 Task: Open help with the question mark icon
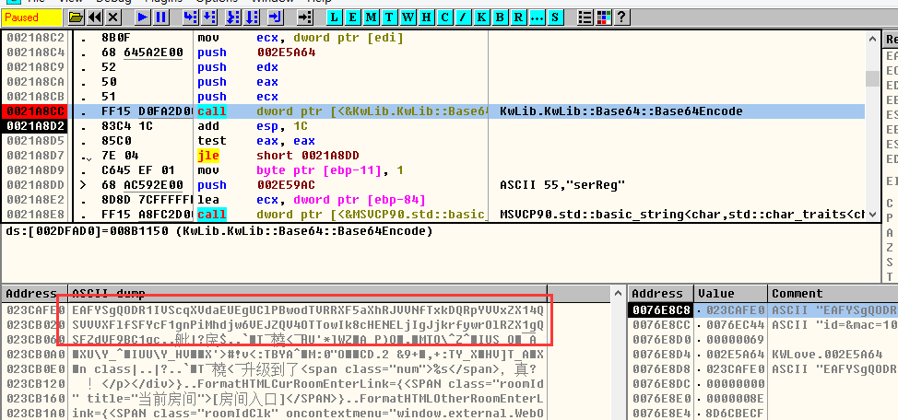(620, 17)
